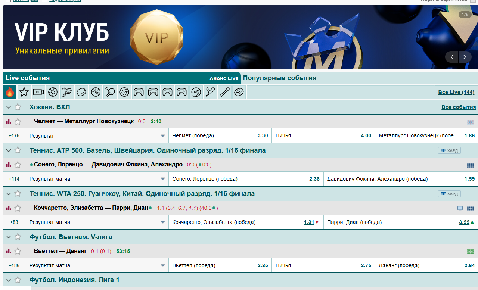Filter live events by football icon
478x290 pixels.
[53, 92]
